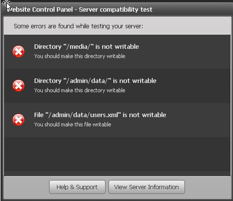Screen dimensions: 233x201
Task: Click View Server Information button
Action: click(x=147, y=187)
